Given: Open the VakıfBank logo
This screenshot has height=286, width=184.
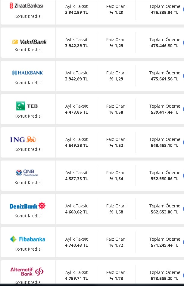Looking at the screenshot, I should [x=29, y=42].
